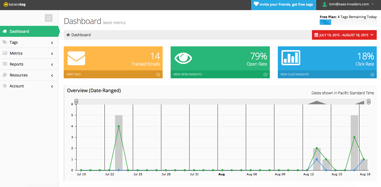Open the Resources sidebar item

(29, 75)
